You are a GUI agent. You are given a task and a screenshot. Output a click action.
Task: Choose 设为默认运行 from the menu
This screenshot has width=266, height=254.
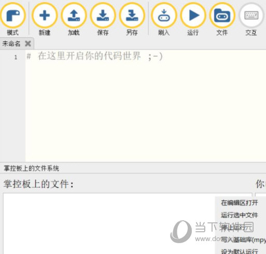click(240, 251)
